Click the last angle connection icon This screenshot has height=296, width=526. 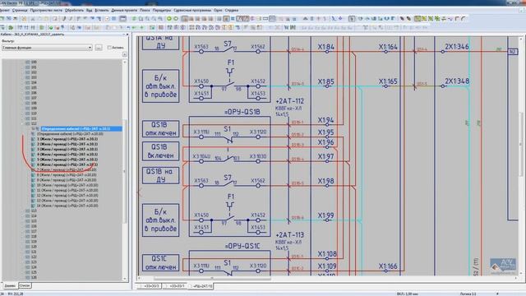pyautogui.click(x=464, y=19)
